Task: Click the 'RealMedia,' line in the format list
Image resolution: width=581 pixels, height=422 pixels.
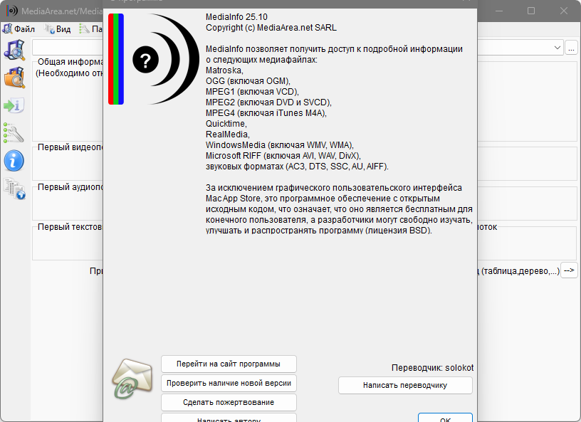Action: [x=228, y=134]
